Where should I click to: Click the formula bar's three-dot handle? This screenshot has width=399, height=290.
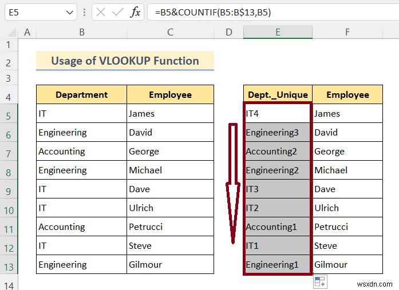point(85,12)
